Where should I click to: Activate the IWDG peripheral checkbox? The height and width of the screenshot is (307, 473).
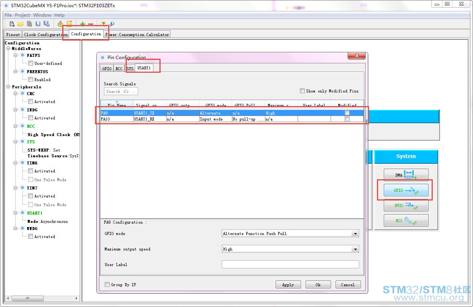tap(30, 118)
